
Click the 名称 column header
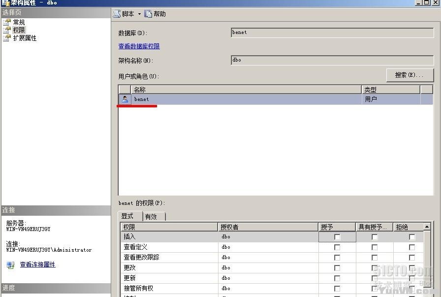[246, 90]
